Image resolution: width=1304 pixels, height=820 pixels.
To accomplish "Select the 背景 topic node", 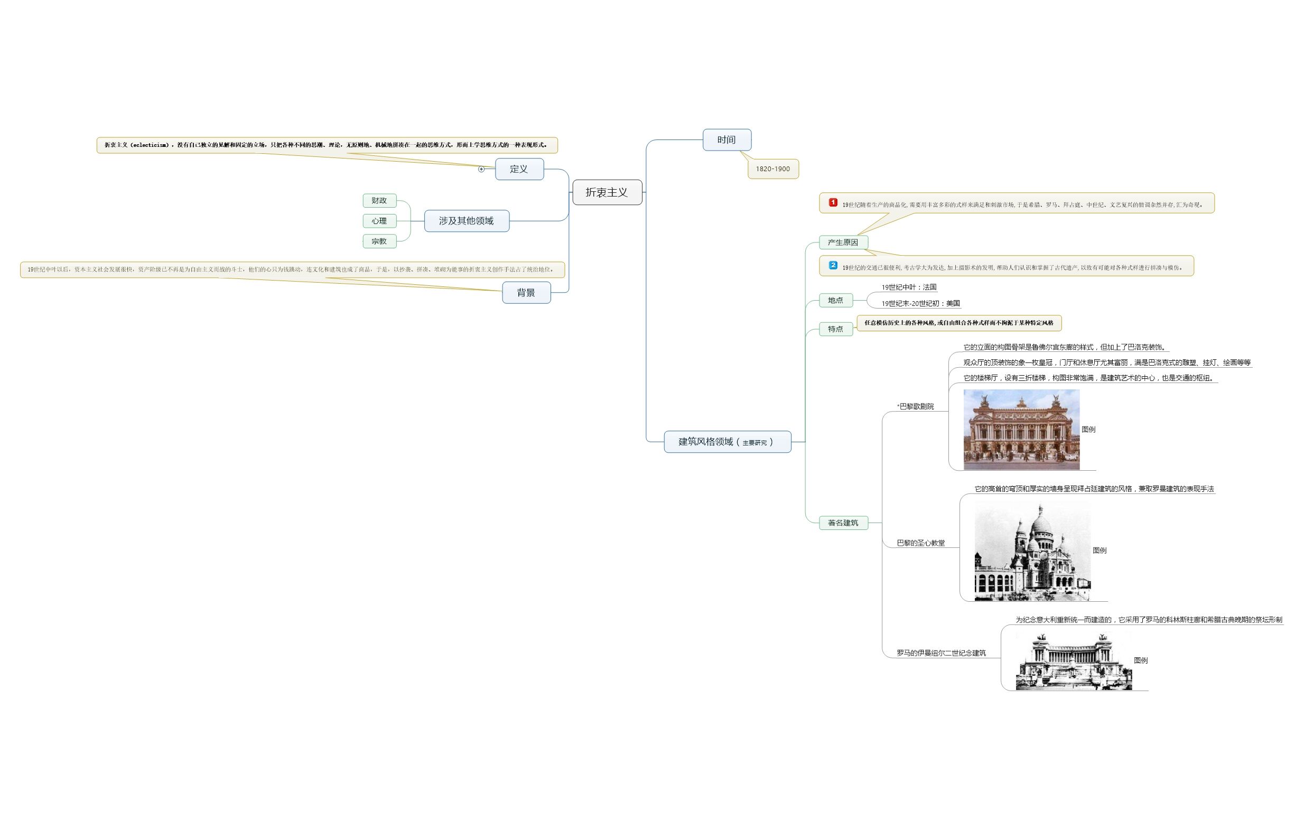I will click(x=526, y=293).
